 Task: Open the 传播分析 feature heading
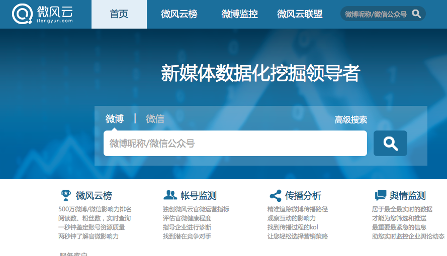click(x=303, y=196)
